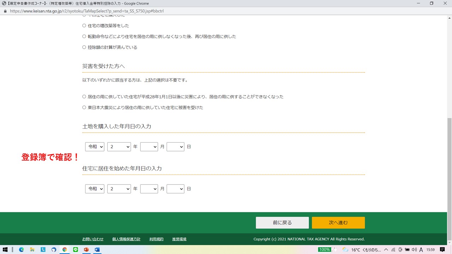Screen dimensions: 452x254
Task: Click the heading 災害を受けた方へ
Action: point(103,66)
